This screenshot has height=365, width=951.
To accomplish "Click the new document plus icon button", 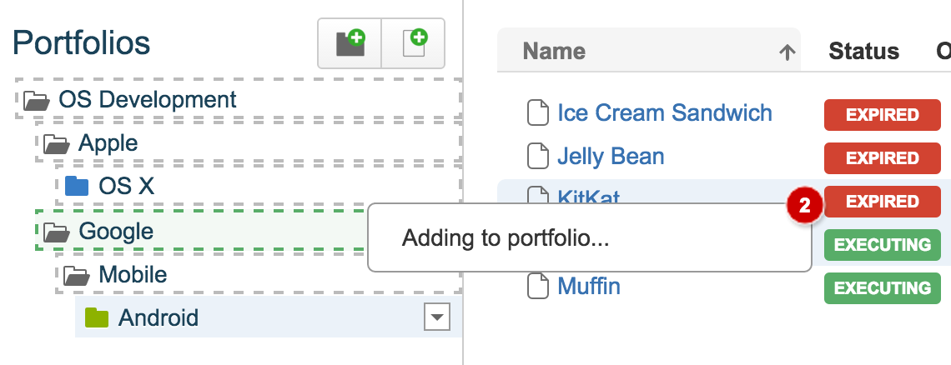I will [414, 42].
